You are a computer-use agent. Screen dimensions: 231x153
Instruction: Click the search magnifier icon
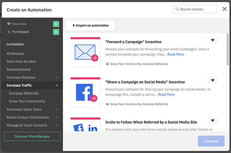177,9
